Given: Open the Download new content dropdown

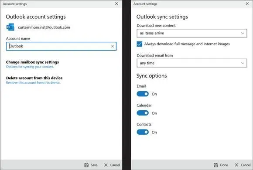Looking at the screenshot, I should [x=192, y=33].
